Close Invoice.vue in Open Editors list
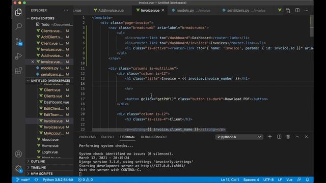 pyautogui.click(x=33, y=62)
